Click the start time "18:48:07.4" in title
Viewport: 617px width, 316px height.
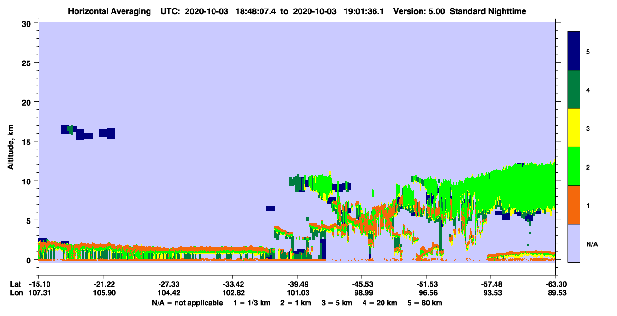coord(255,11)
